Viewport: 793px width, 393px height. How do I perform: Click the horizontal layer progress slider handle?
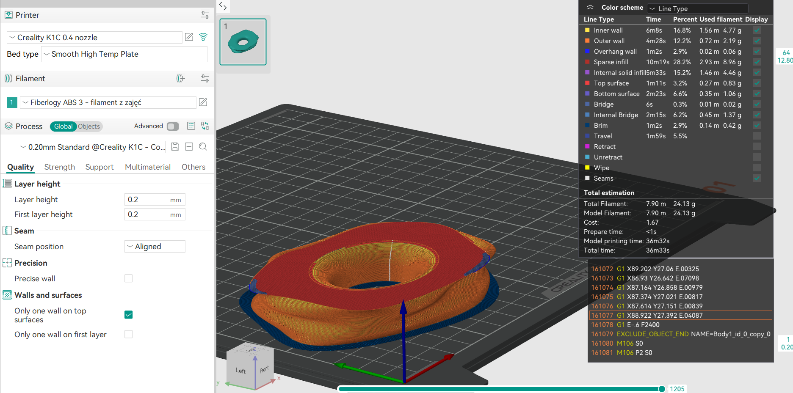coord(662,389)
